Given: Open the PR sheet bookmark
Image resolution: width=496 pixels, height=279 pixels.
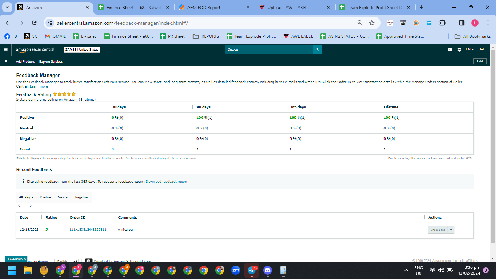Looking at the screenshot, I should (x=172, y=36).
